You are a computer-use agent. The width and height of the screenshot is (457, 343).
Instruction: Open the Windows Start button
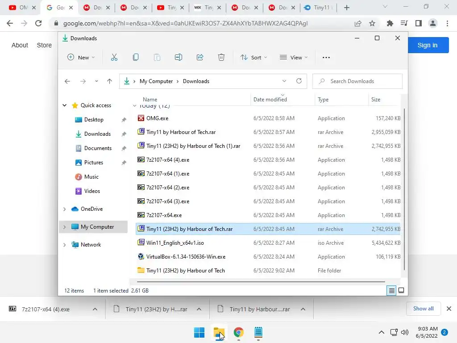(x=199, y=332)
